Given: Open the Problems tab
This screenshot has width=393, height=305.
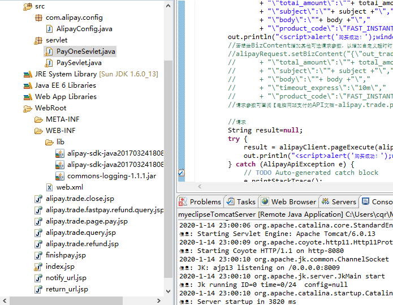Looking at the screenshot, I should [x=200, y=201].
